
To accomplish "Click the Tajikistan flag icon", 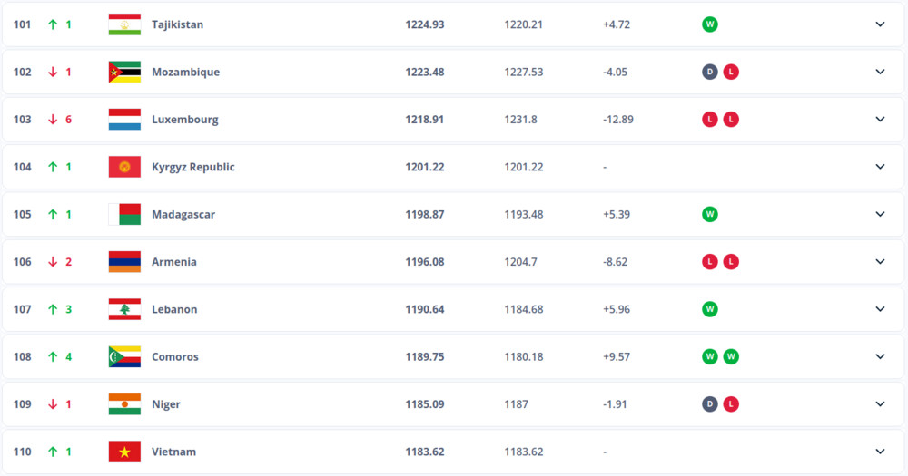I will 124,24.
